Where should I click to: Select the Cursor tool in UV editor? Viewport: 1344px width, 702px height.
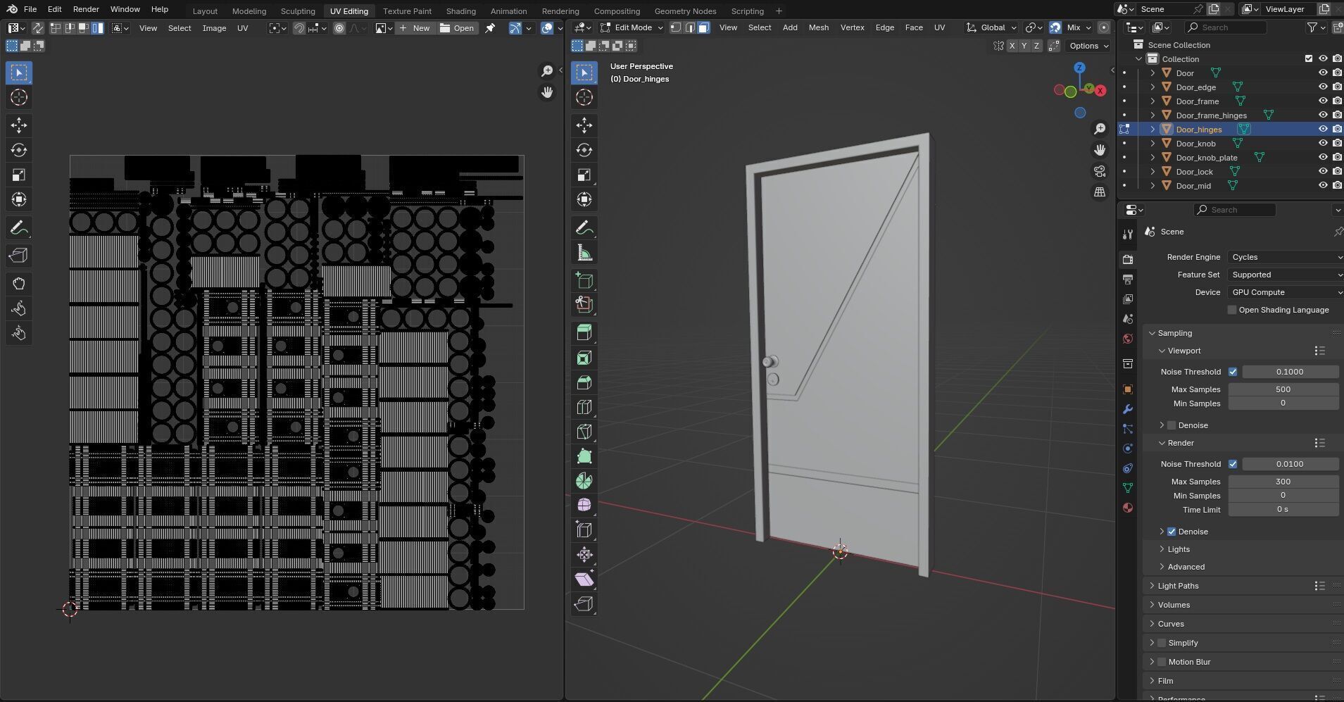pyautogui.click(x=19, y=97)
